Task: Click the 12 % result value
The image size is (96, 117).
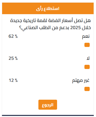Action: (x=13, y=80)
